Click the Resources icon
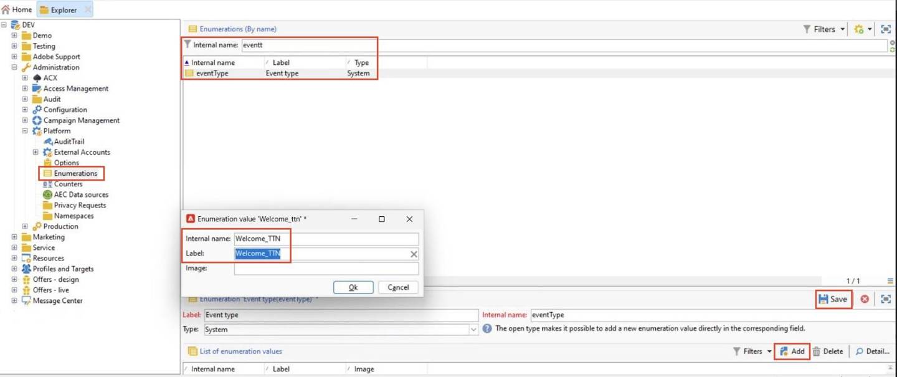The image size is (897, 377). point(26,258)
